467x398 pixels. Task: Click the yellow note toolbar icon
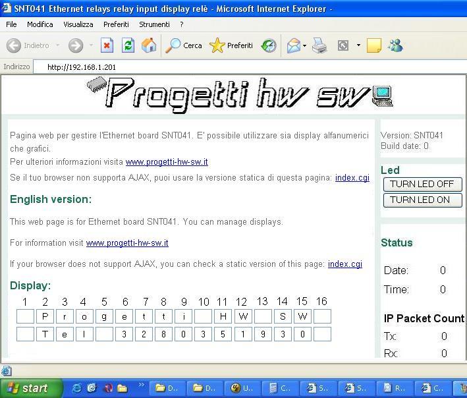[x=374, y=45]
